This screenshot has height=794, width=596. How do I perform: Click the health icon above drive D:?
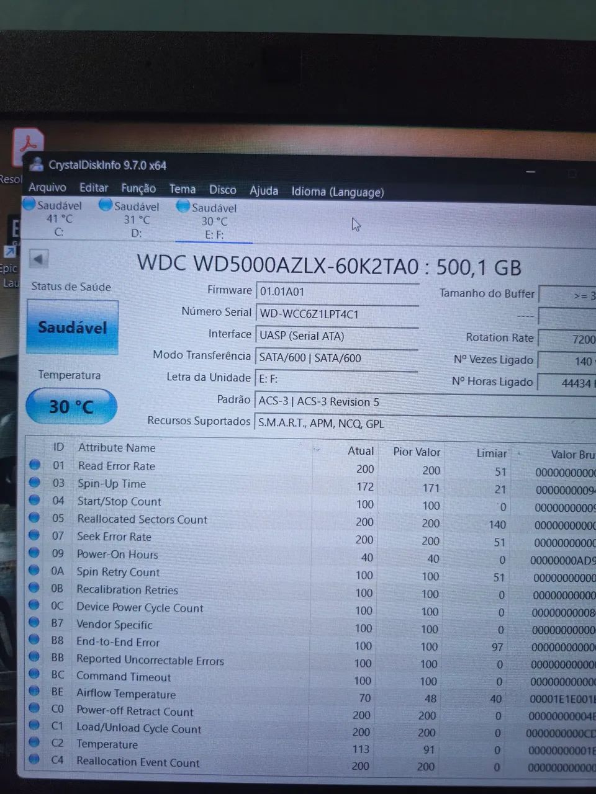coord(106,204)
